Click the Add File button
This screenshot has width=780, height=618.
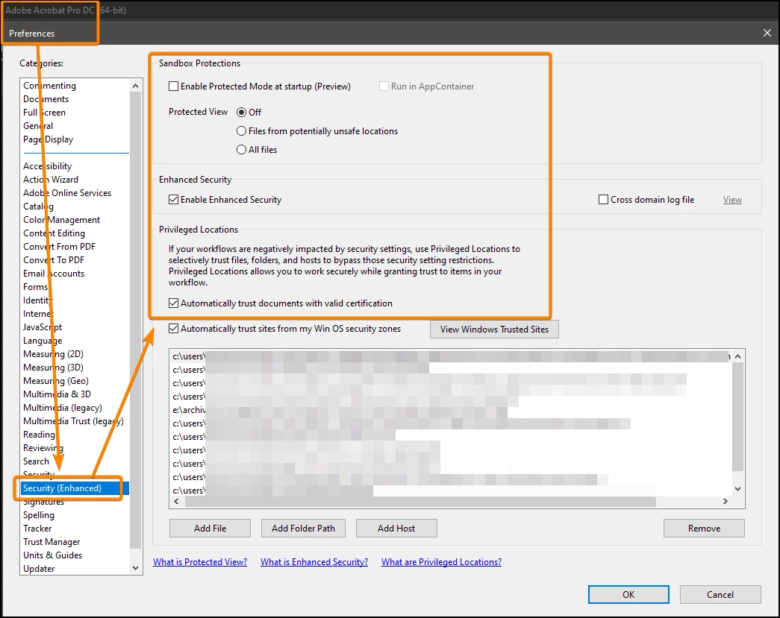click(x=210, y=528)
